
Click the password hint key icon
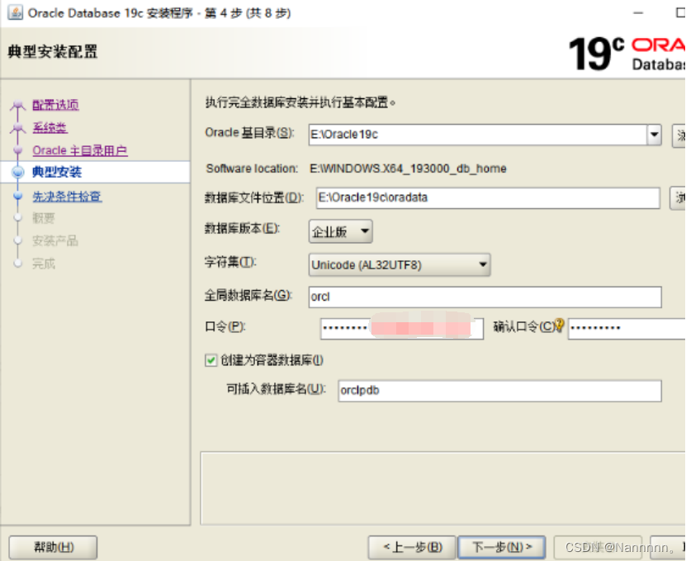[x=559, y=325]
